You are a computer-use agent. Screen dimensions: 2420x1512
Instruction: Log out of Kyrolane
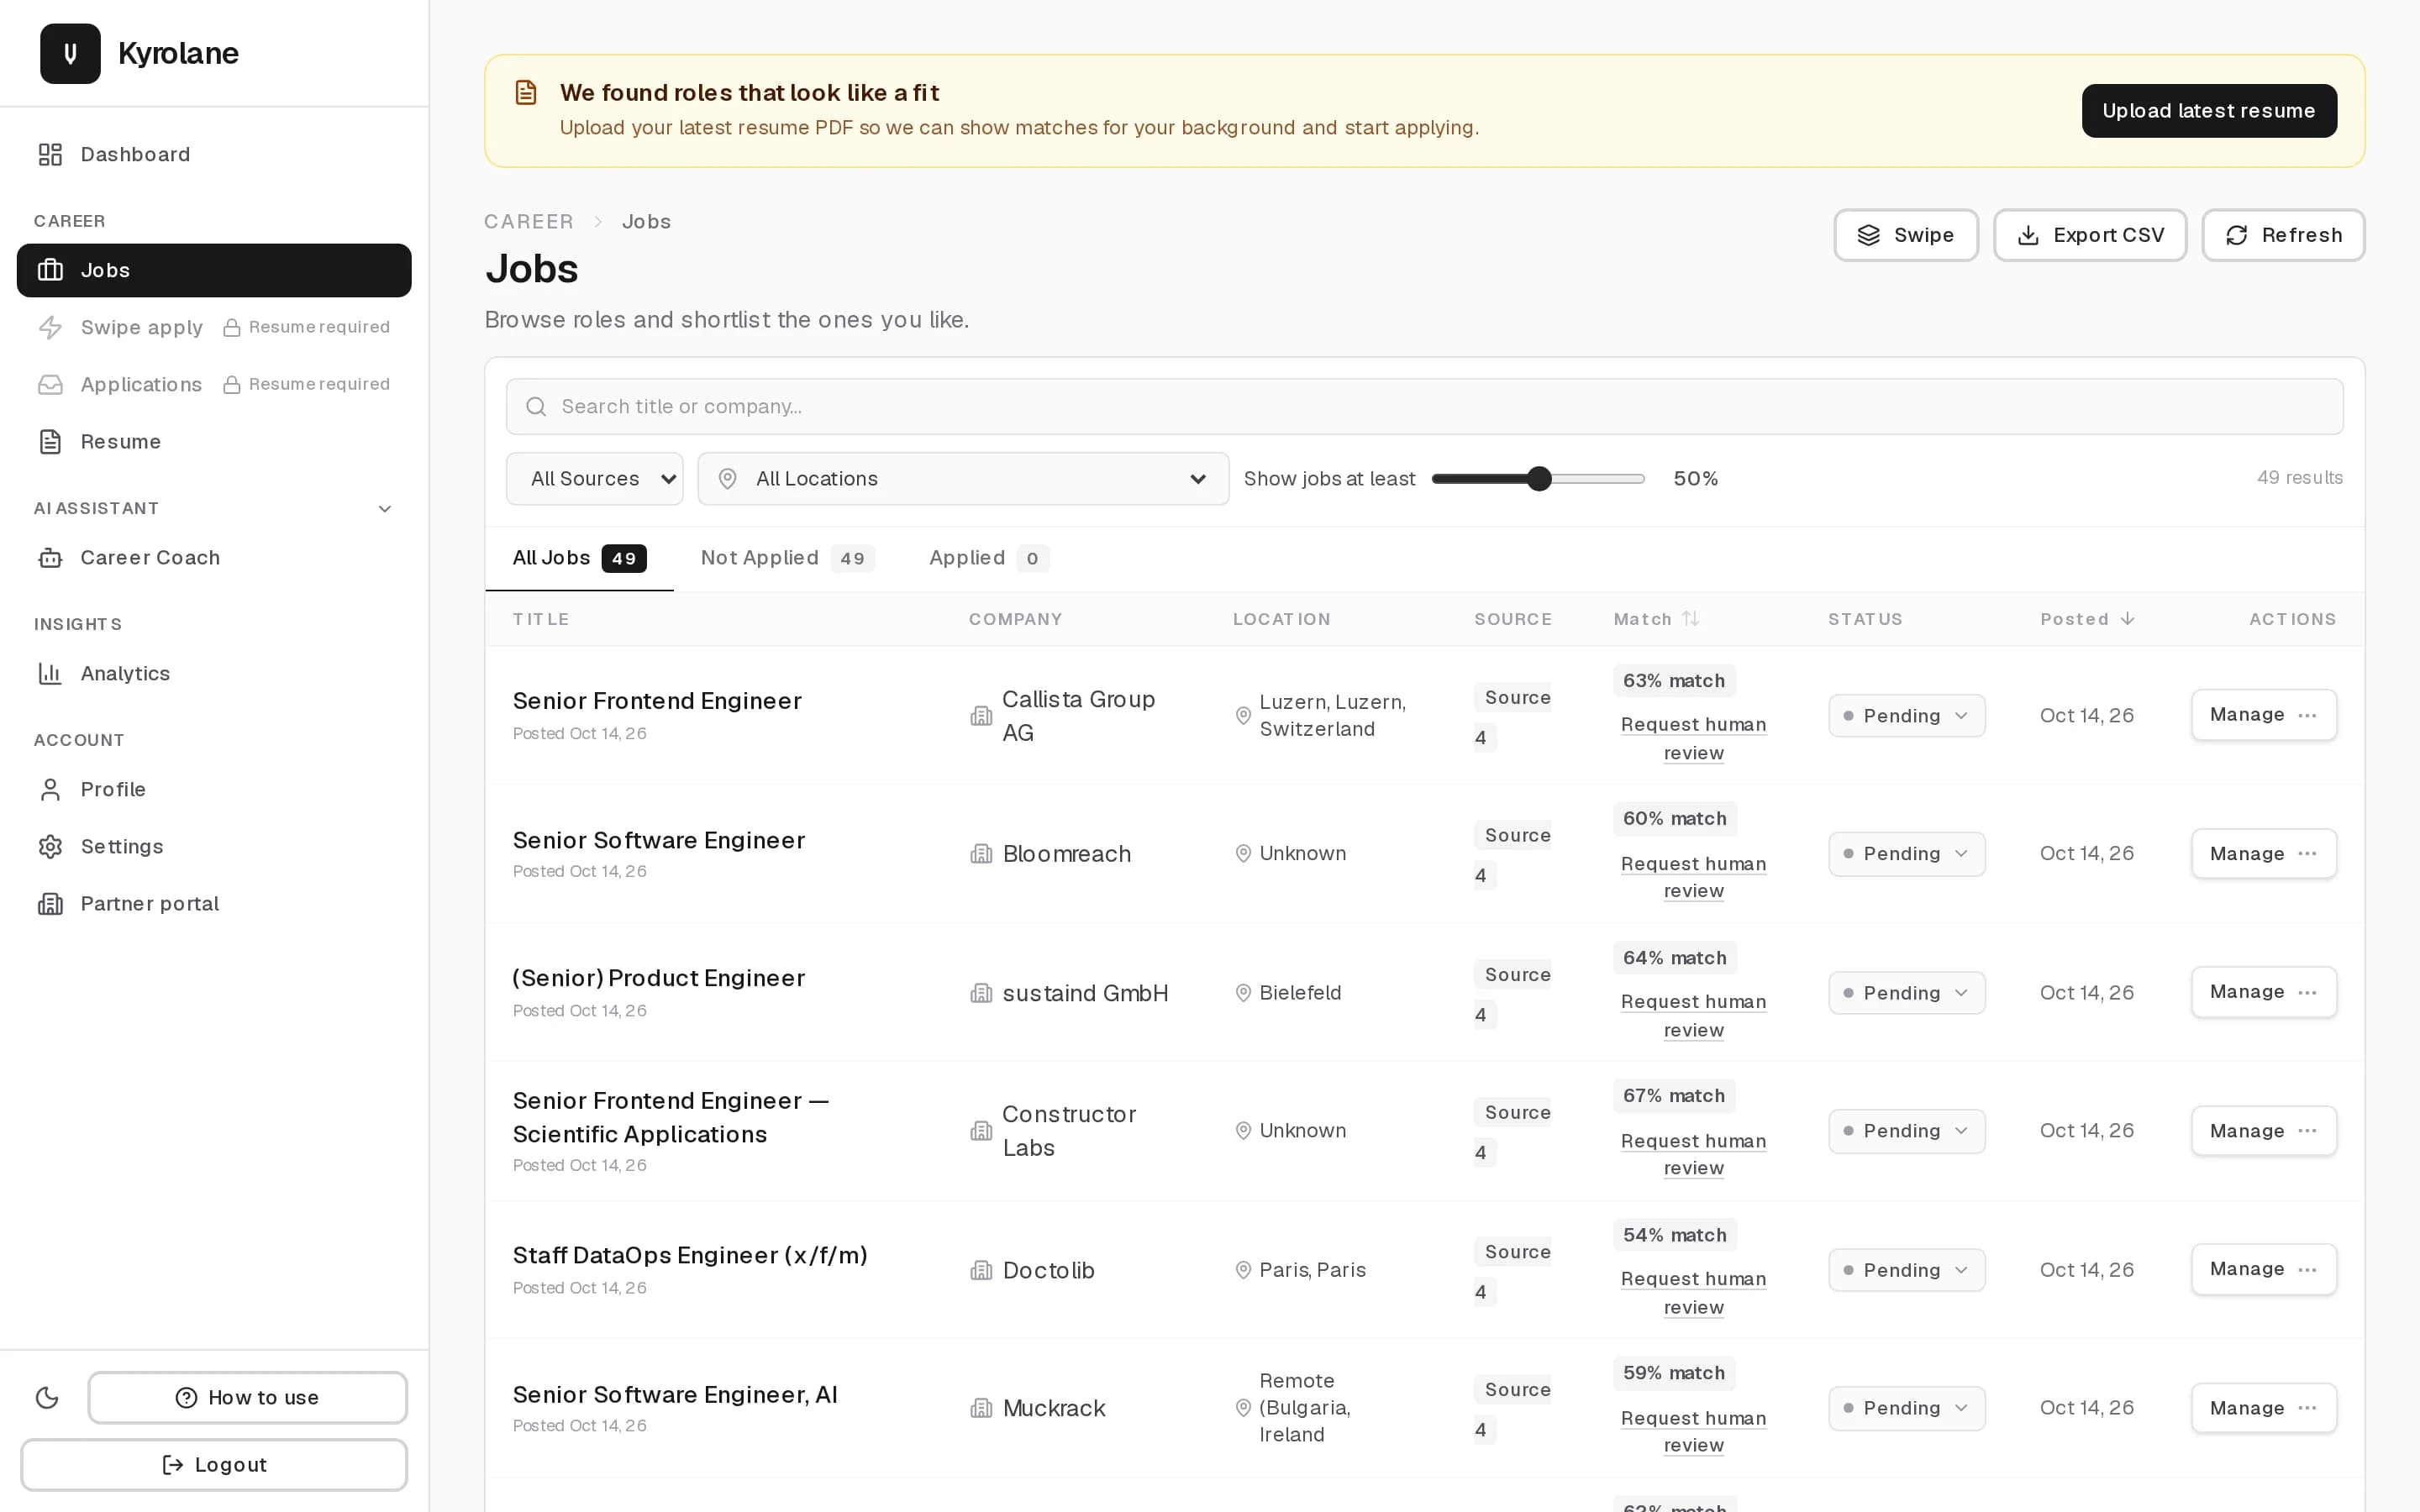click(x=214, y=1465)
